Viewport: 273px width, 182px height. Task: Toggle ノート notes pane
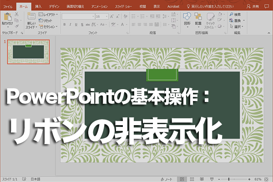(x=167, y=179)
